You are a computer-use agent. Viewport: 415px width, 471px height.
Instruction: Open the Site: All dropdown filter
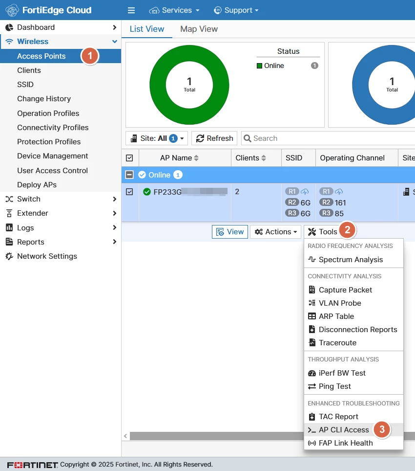click(x=157, y=138)
